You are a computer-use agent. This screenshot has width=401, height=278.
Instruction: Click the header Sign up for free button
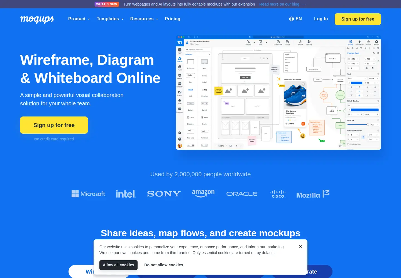[358, 19]
